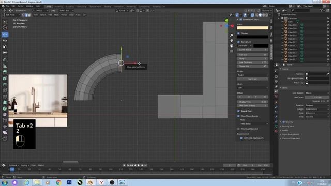The width and height of the screenshot is (331, 186).
Task: Click the pan hand viewport icon
Action: (x=232, y=40)
